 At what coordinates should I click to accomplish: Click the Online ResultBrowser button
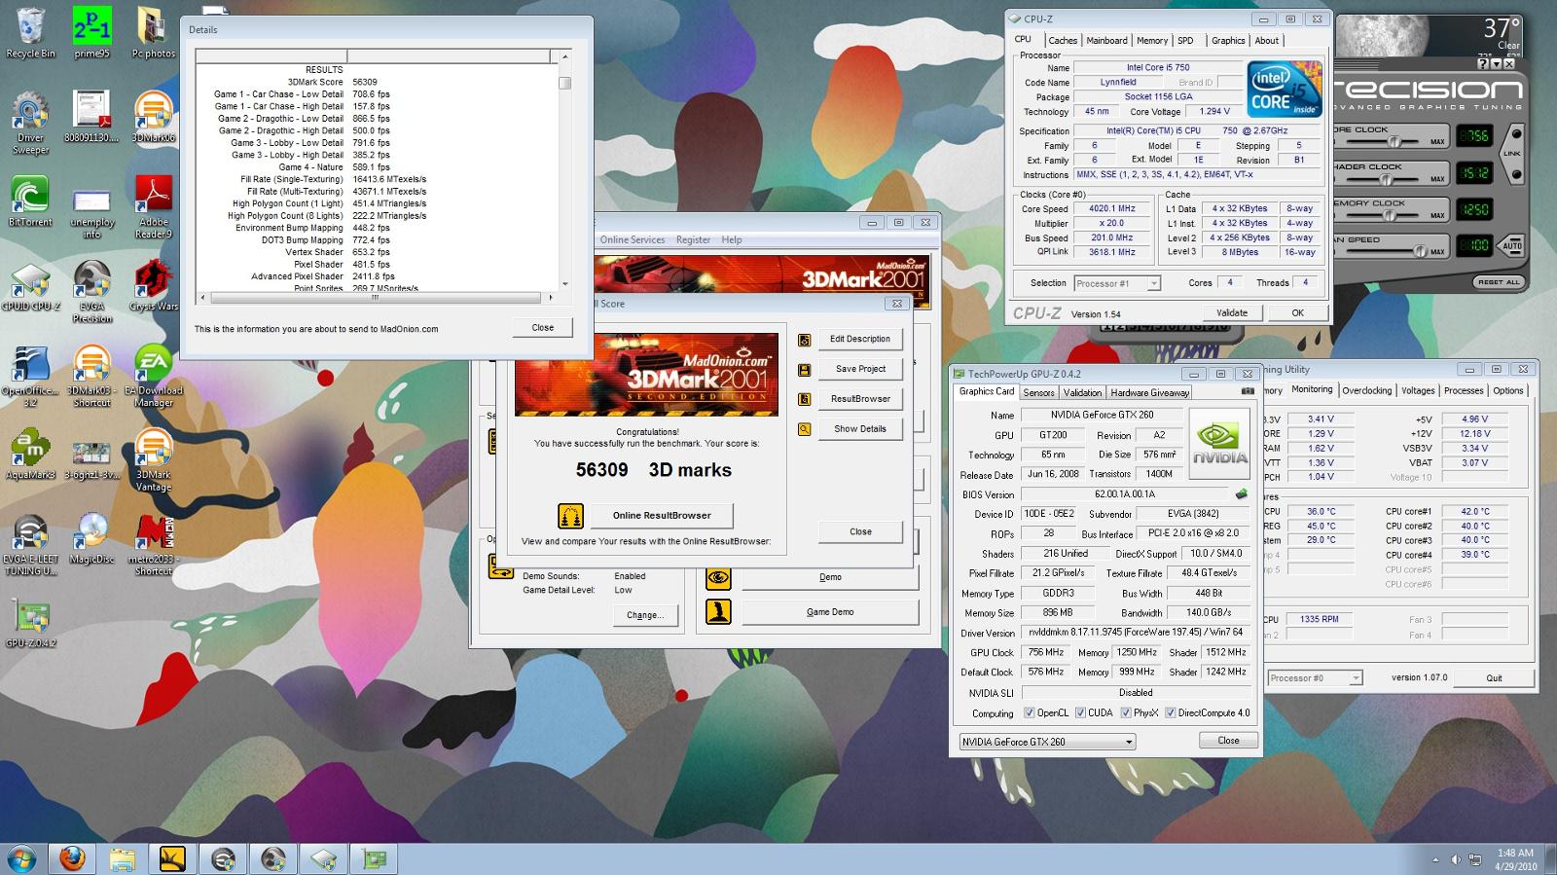tap(662, 516)
